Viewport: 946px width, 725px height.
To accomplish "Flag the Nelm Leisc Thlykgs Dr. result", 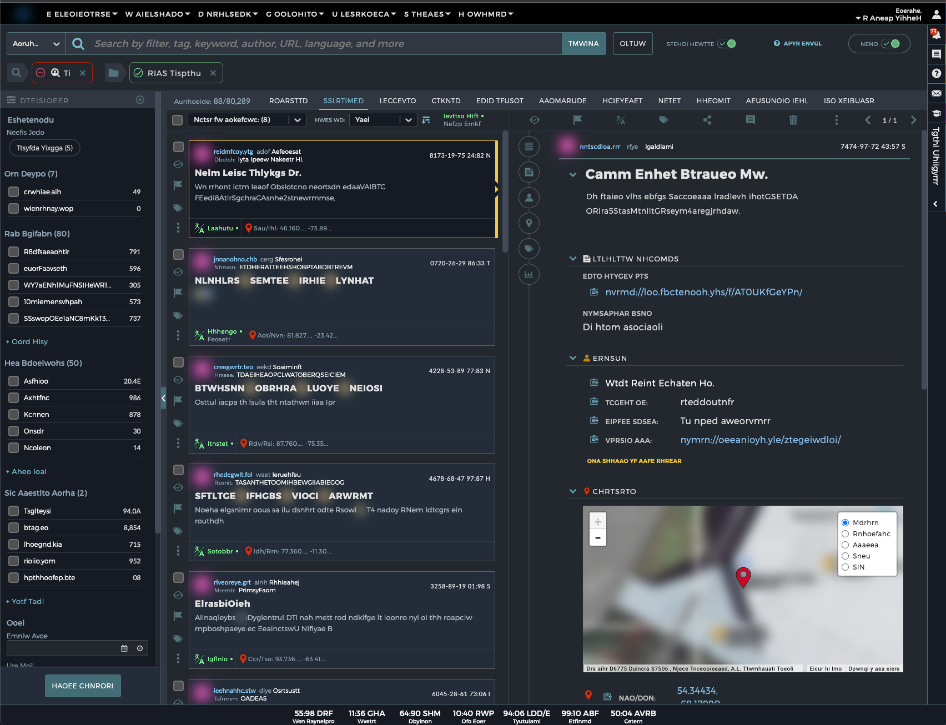I will tap(178, 185).
